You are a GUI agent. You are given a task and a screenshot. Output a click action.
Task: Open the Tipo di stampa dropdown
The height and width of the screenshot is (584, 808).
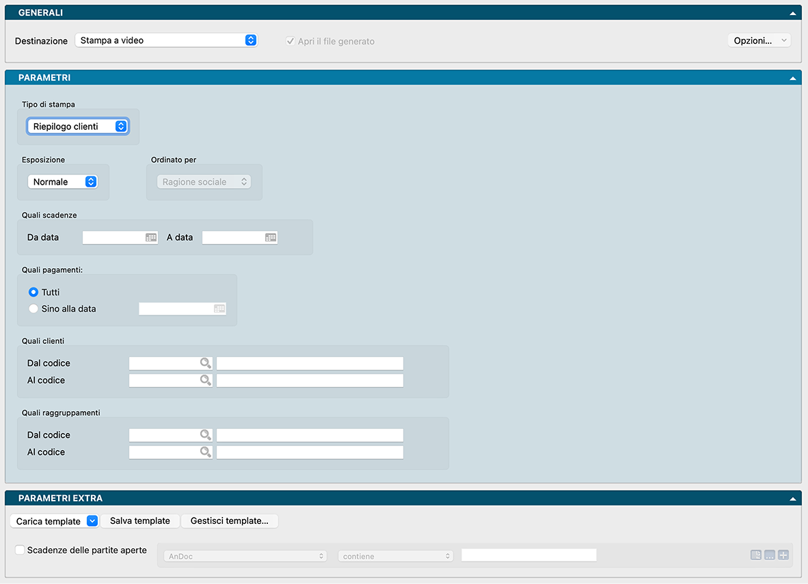(78, 127)
